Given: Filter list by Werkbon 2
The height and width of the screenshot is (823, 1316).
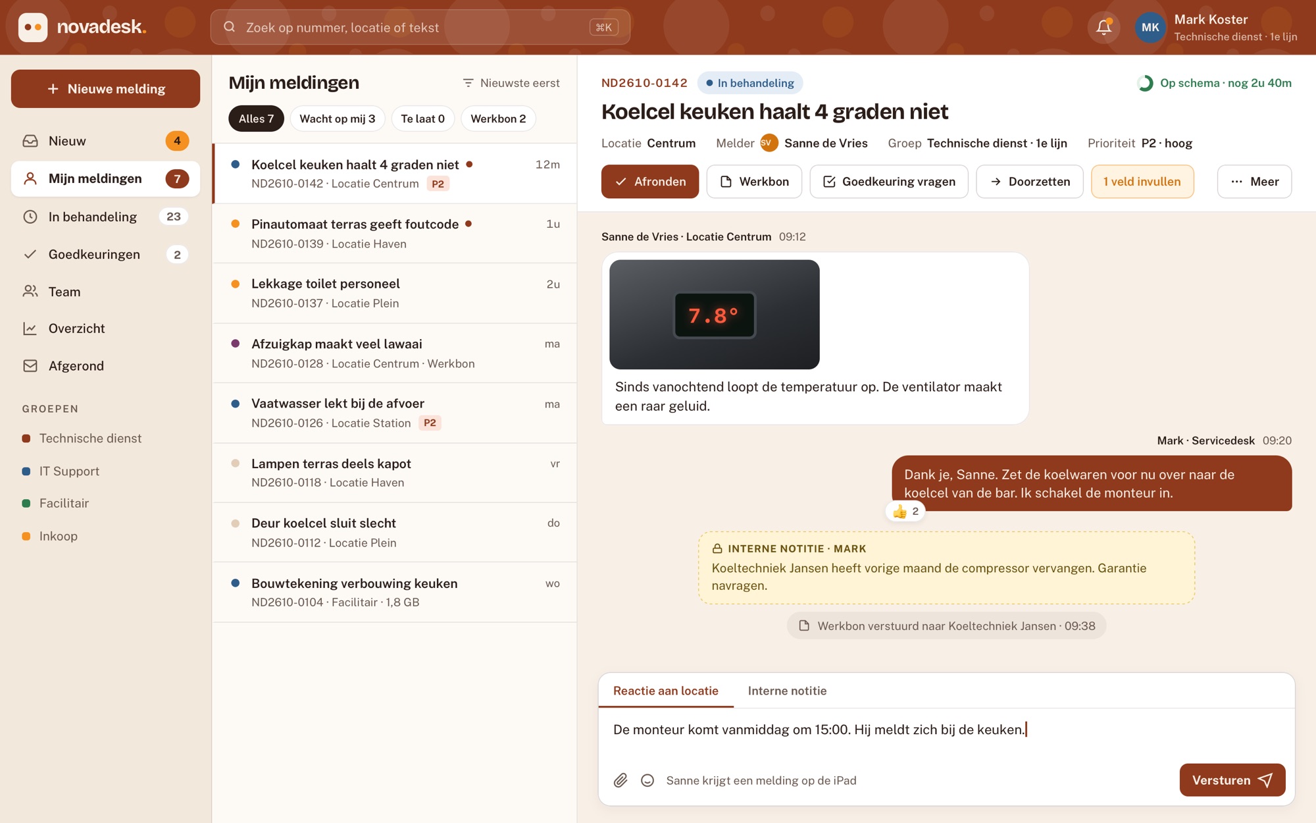Looking at the screenshot, I should 498,119.
